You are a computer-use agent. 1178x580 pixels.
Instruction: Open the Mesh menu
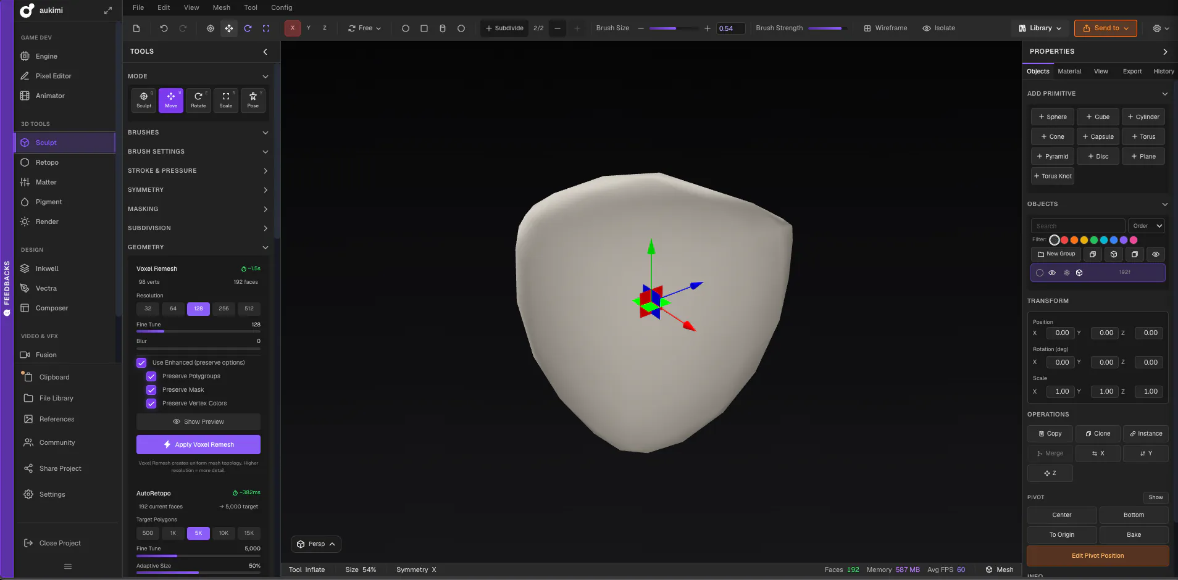(x=222, y=7)
